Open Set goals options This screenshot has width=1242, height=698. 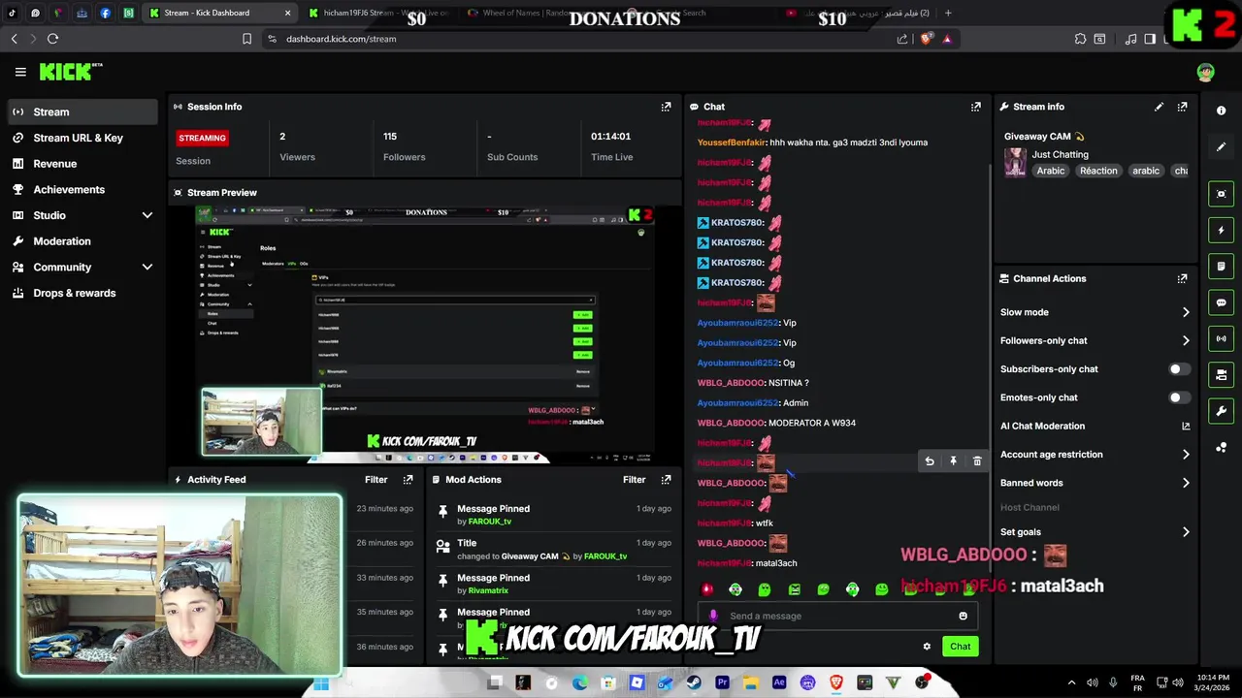(x=1095, y=531)
